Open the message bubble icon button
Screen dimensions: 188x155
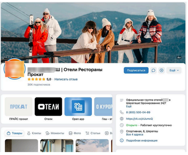(153, 70)
